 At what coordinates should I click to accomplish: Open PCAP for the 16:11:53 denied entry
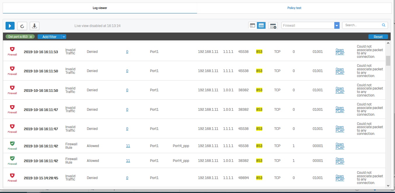[x=340, y=52]
